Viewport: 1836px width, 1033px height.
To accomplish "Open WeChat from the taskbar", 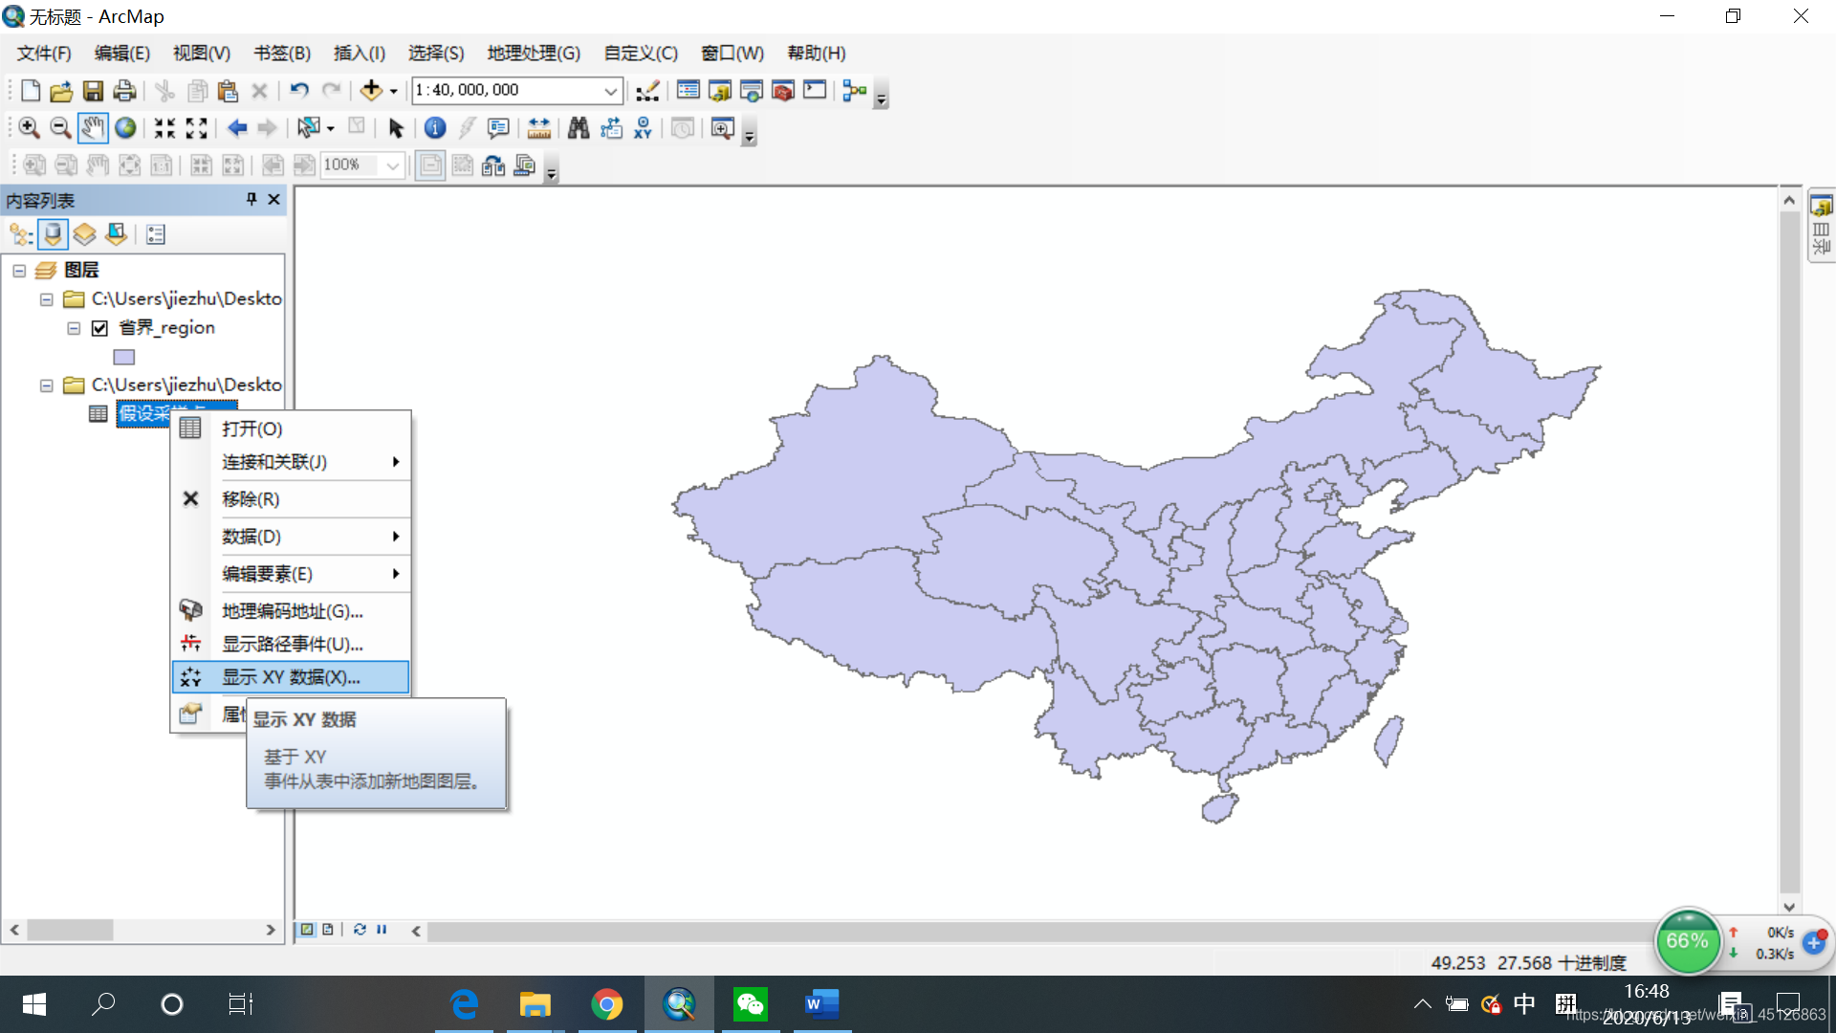I will pyautogui.click(x=750, y=1004).
